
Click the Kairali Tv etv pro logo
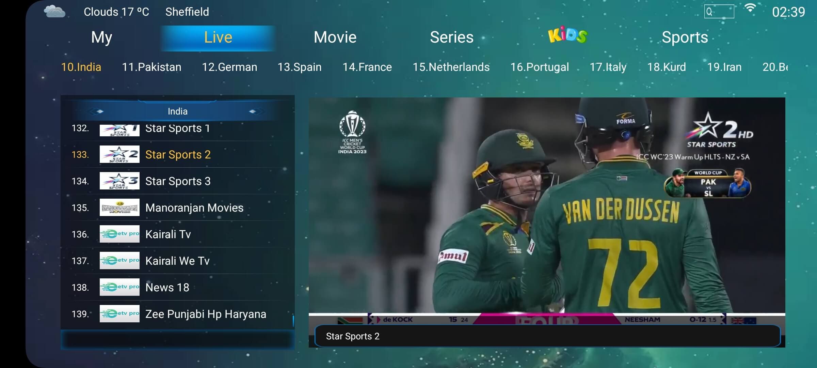point(119,234)
